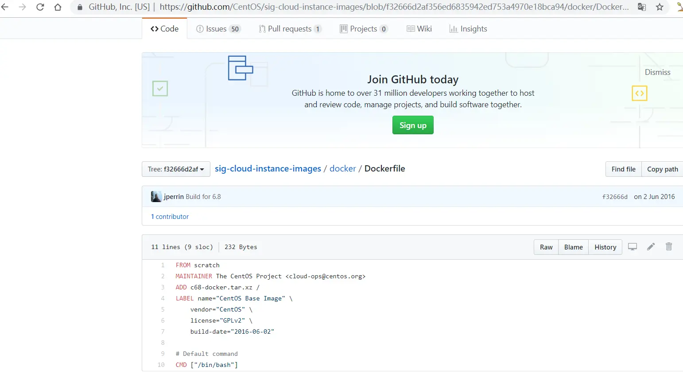Click the translate page icon in address bar
Image resolution: width=683 pixels, height=378 pixels.
click(x=641, y=7)
